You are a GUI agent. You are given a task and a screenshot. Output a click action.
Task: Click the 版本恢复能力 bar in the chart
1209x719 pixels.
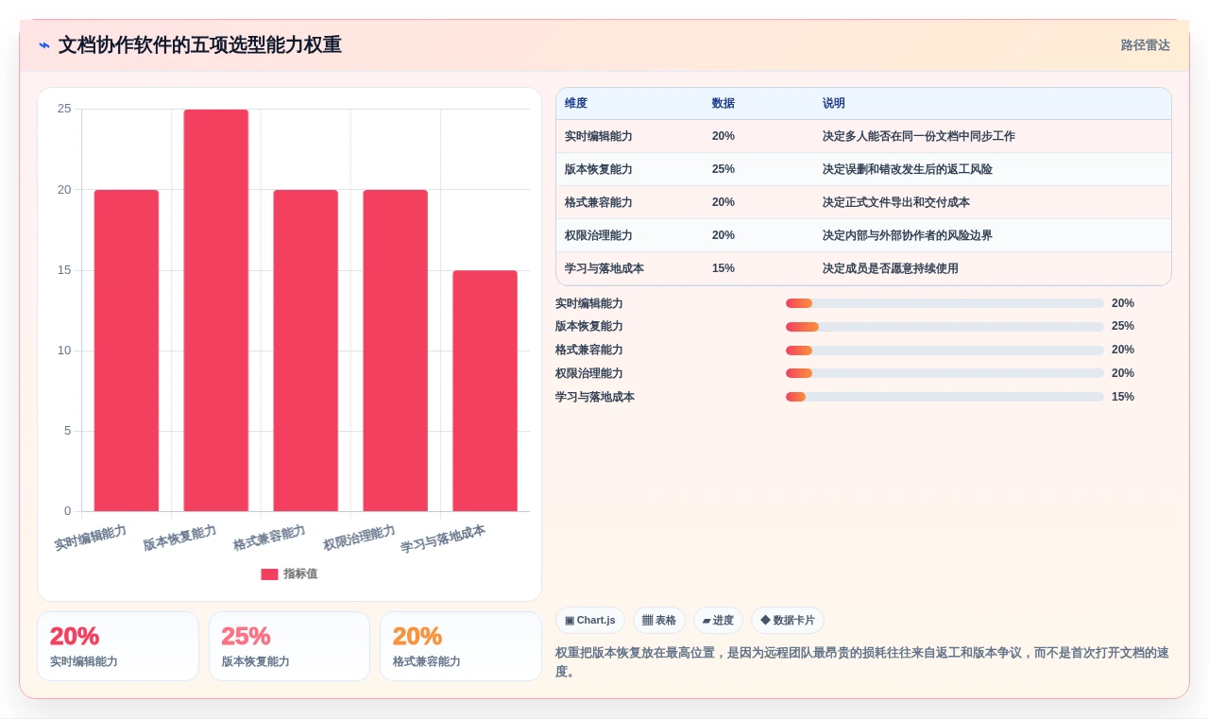tap(216, 311)
